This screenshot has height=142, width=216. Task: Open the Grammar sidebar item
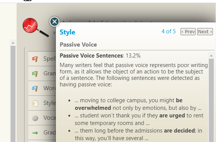point(42,73)
